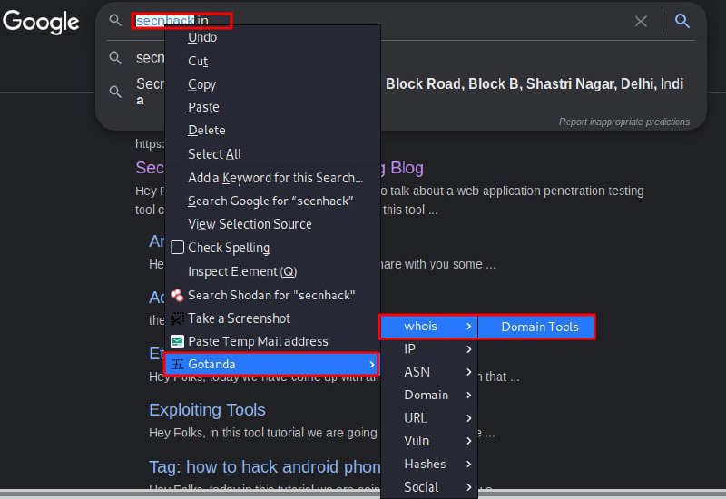
Task: Expand the ASN submenu chevron
Action: click(x=468, y=372)
